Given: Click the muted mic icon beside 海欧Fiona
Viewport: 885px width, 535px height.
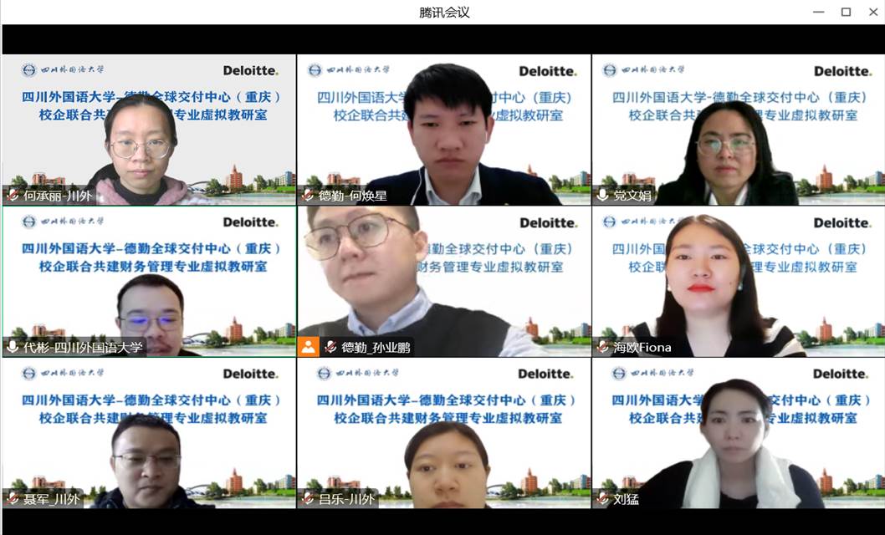Looking at the screenshot, I should (x=603, y=347).
